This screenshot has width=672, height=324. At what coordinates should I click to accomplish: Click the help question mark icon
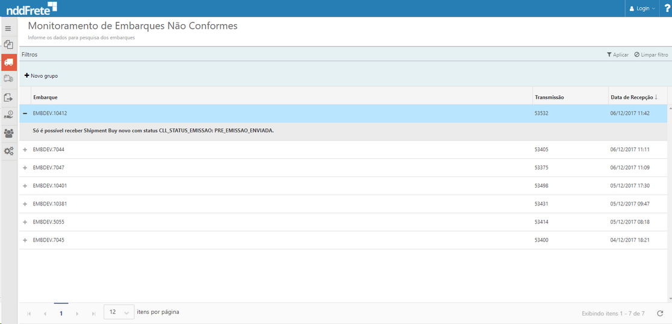[x=667, y=8]
